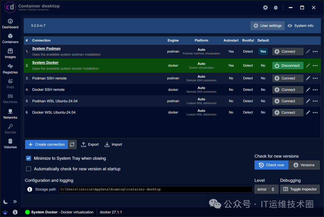Click the bug report icon in title bar

coord(276,7)
